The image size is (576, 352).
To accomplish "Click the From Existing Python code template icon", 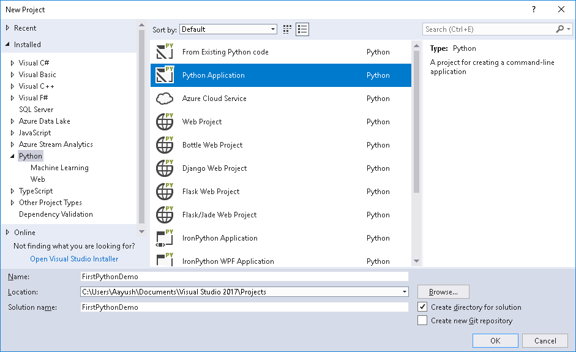I will coord(165,51).
